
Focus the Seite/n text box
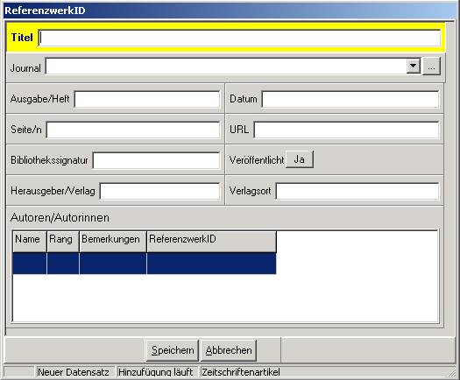[133, 130]
